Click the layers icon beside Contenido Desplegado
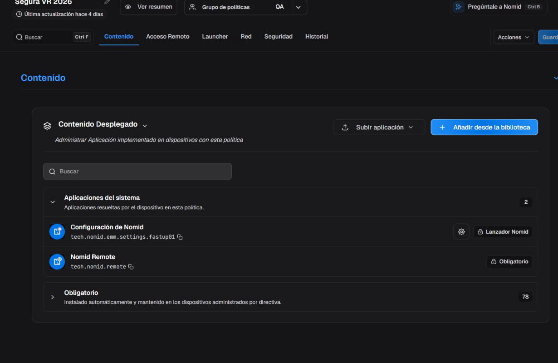The height and width of the screenshot is (363, 558). click(47, 126)
